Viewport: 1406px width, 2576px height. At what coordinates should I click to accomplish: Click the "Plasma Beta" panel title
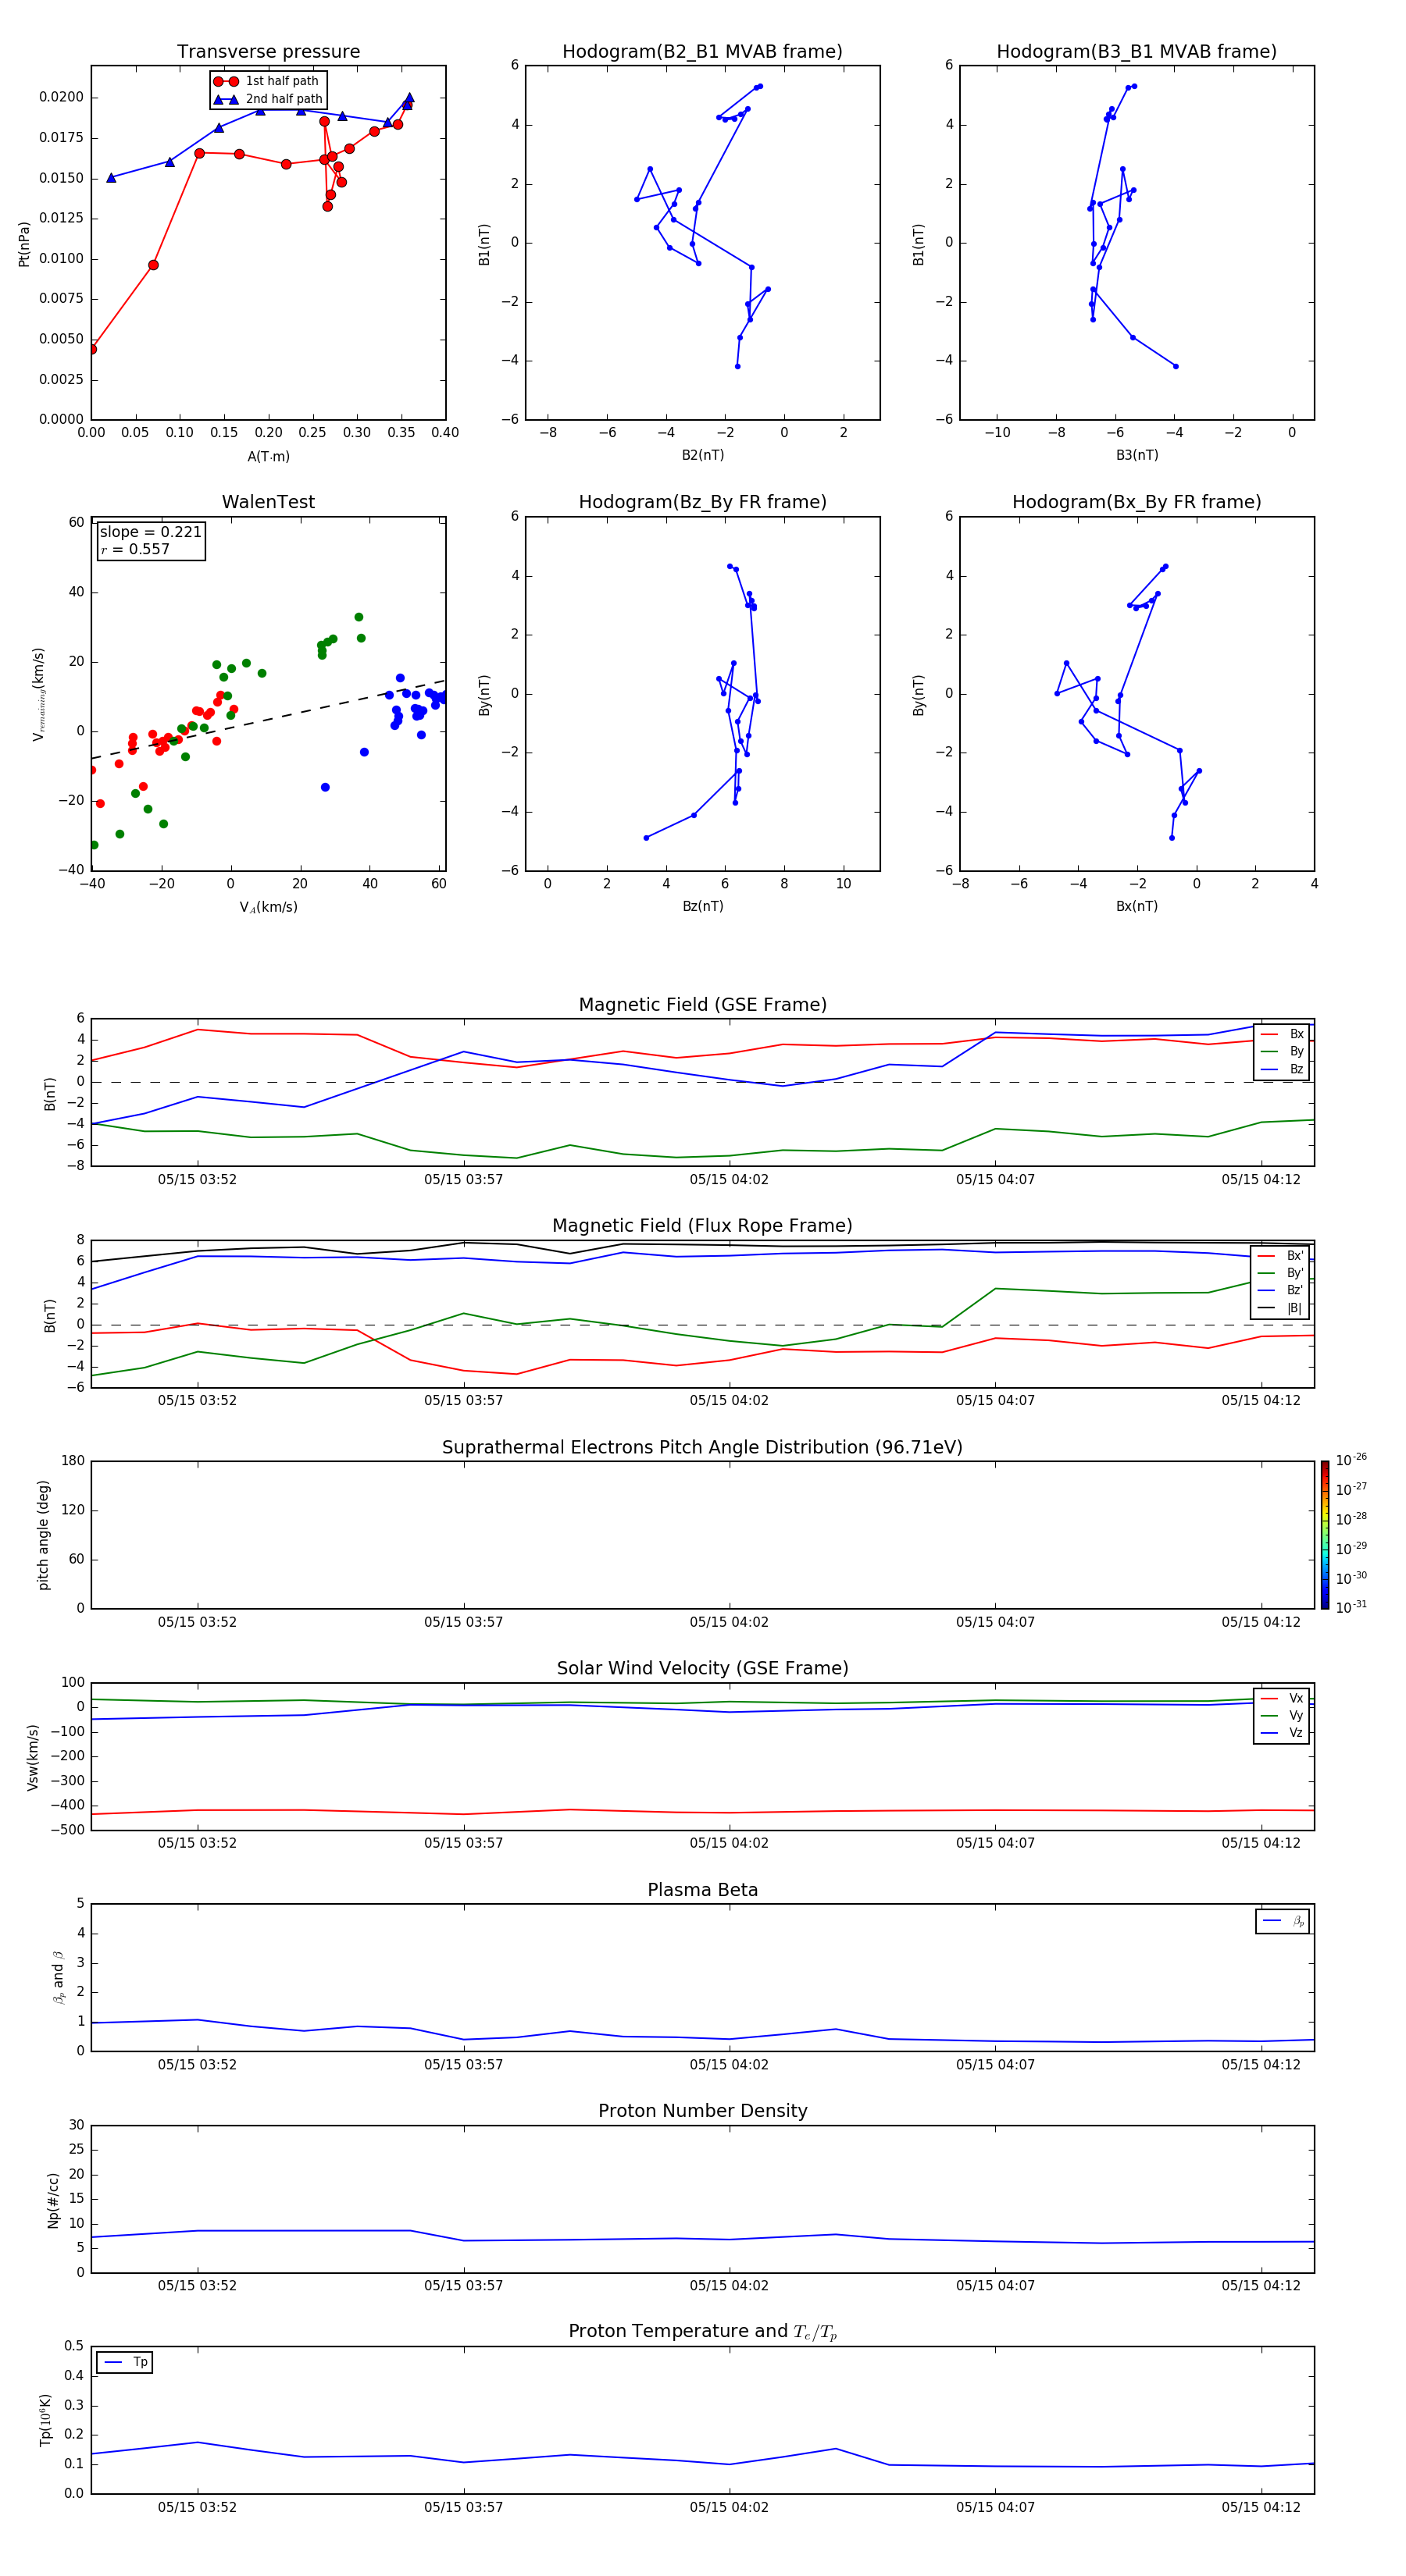(x=702, y=1890)
